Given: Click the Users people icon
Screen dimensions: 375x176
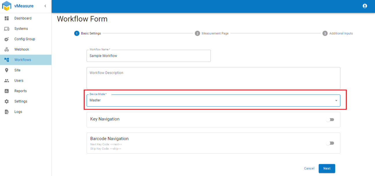Looking at the screenshot, I should [x=7, y=80].
